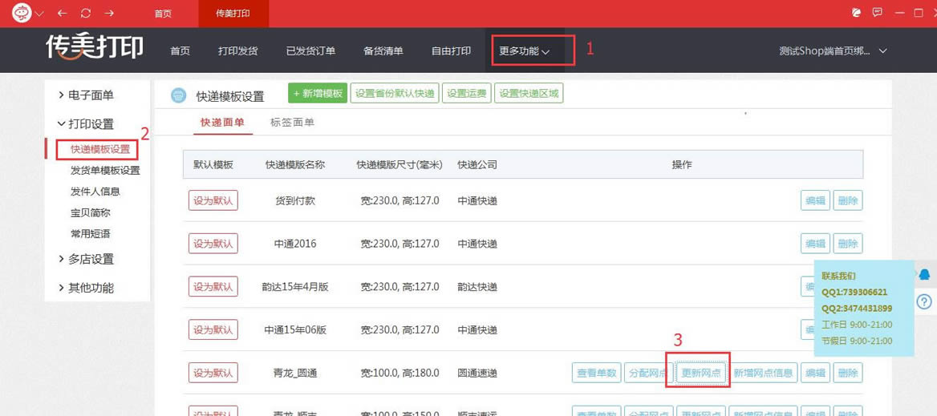Click the QQ1:739306621 contact number
The height and width of the screenshot is (416, 937).
[x=854, y=293]
